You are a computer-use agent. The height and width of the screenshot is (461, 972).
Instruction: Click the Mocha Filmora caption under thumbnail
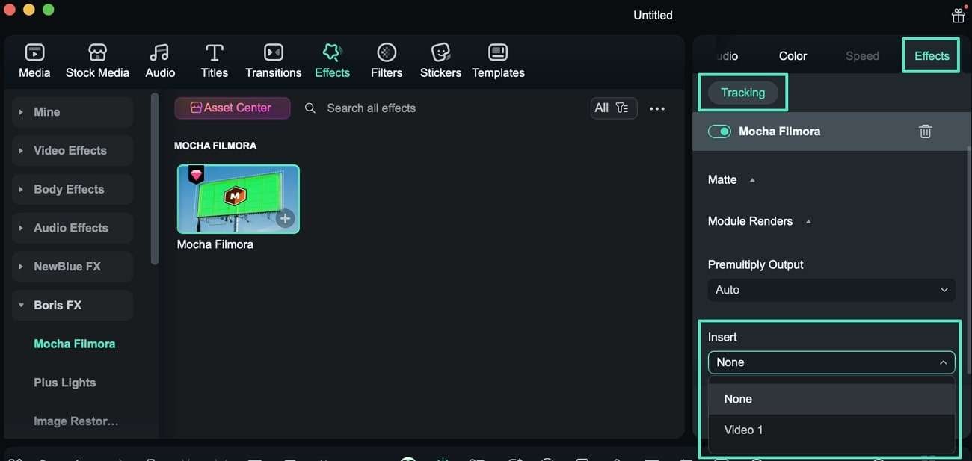215,244
